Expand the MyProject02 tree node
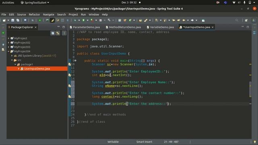Screen dimensions: 258x145 pos(8,43)
